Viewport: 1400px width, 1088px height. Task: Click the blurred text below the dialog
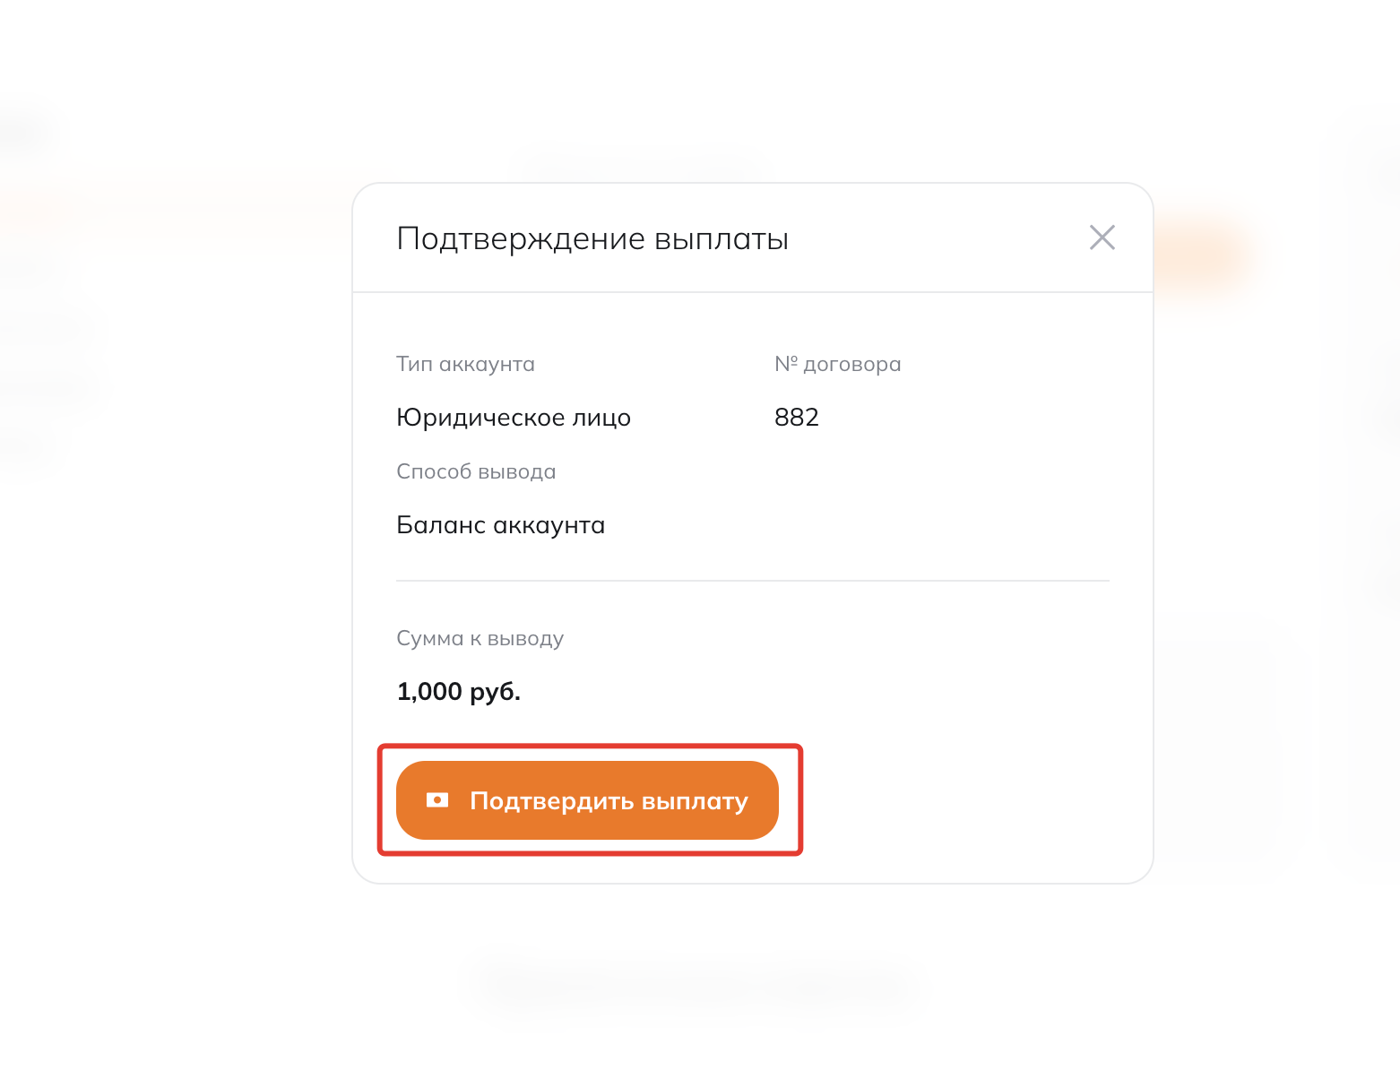pos(690,983)
